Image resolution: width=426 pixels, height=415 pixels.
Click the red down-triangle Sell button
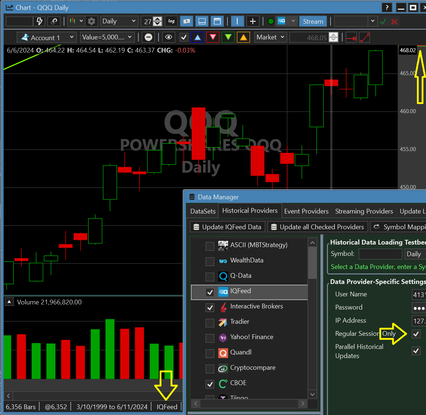tap(213, 37)
